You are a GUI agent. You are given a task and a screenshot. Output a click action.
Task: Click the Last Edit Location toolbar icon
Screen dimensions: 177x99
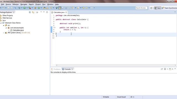click(83, 8)
